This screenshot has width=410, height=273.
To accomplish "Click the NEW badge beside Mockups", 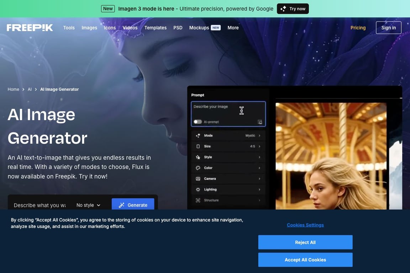I will pos(216,28).
